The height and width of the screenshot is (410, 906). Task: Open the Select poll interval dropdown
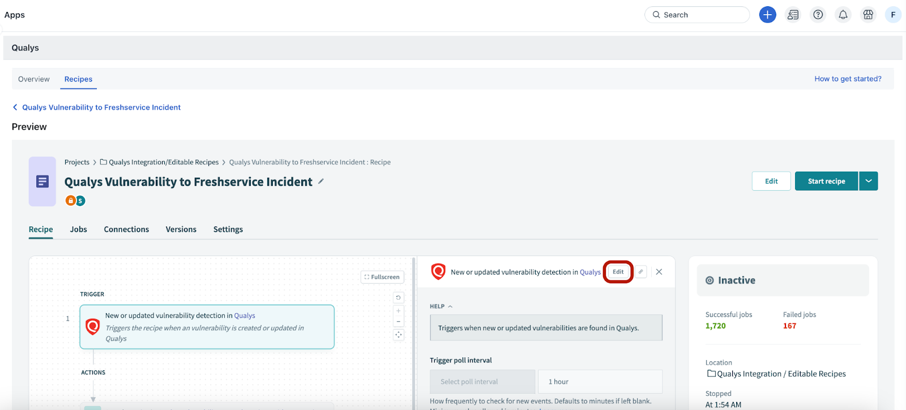click(482, 382)
